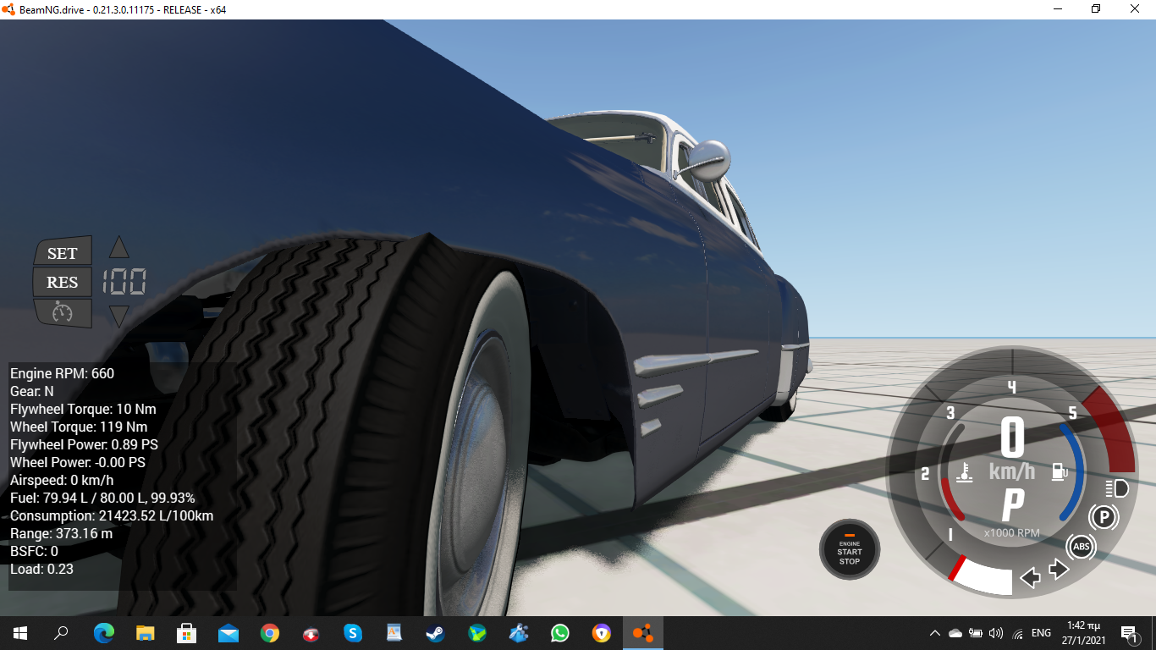The height and width of the screenshot is (650, 1156).
Task: Open taskbar search magnifier
Action: coord(61,632)
